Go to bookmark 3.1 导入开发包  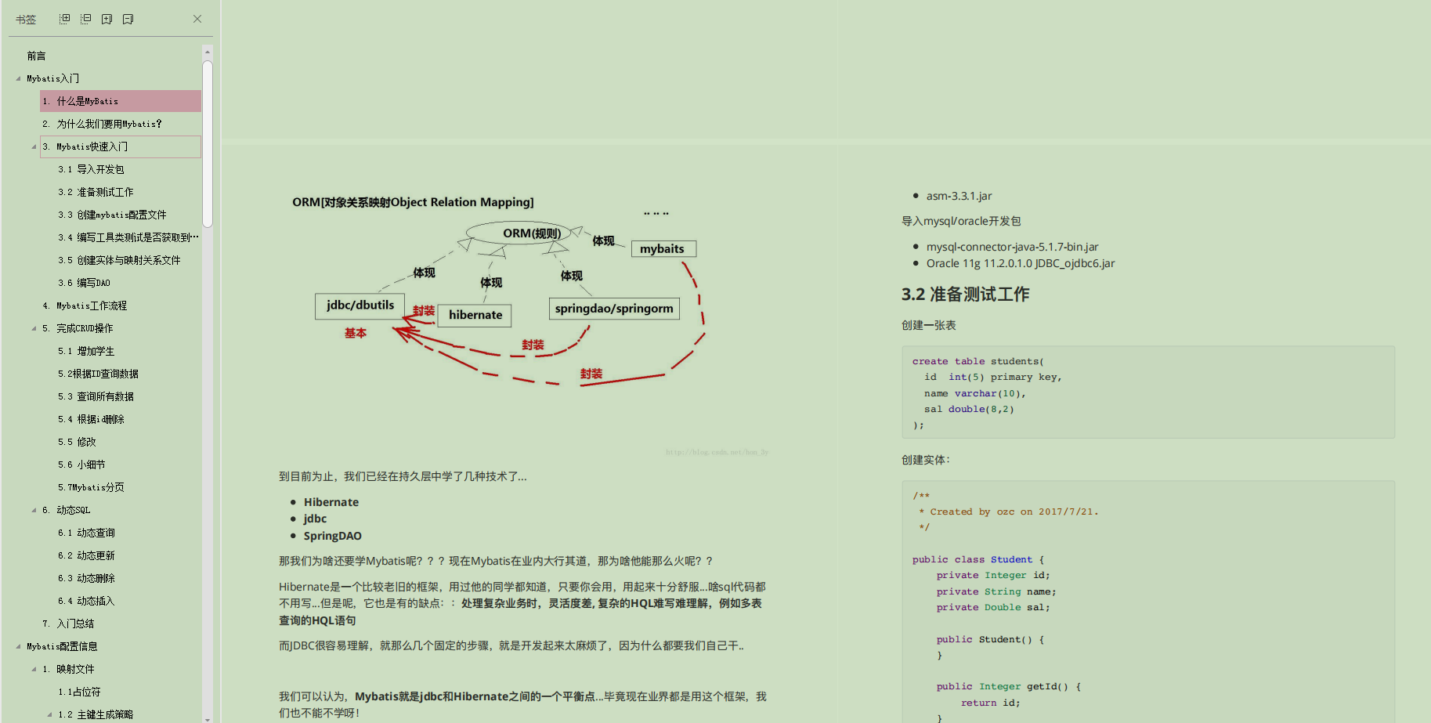(x=91, y=169)
